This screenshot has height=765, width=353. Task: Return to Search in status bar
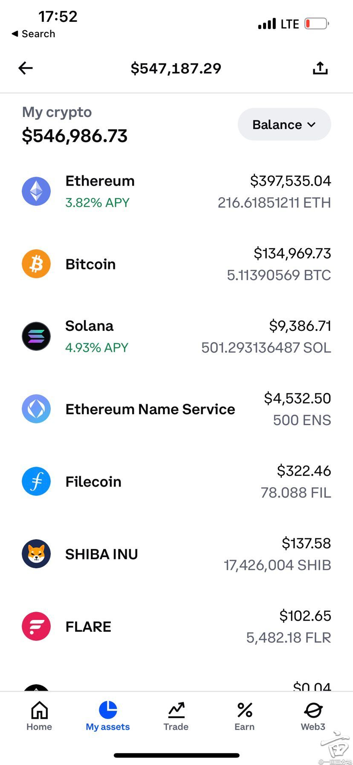tap(33, 34)
